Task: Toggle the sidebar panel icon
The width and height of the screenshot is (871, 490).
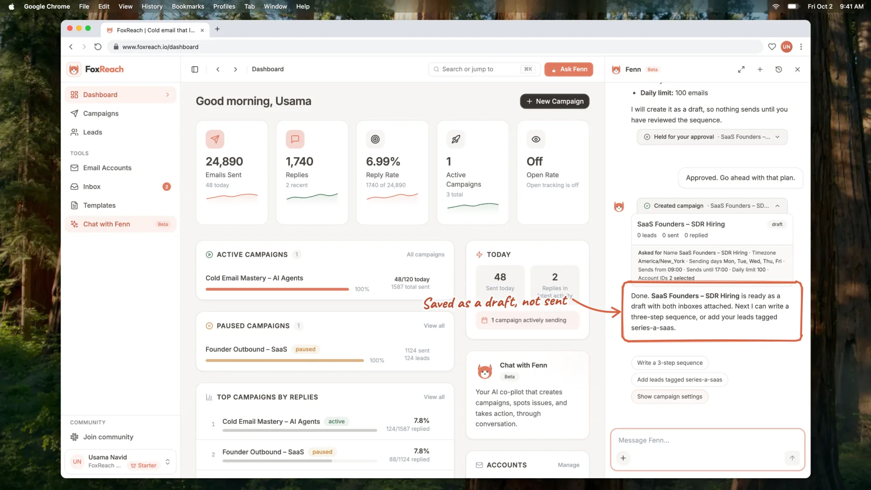Action: (195, 69)
